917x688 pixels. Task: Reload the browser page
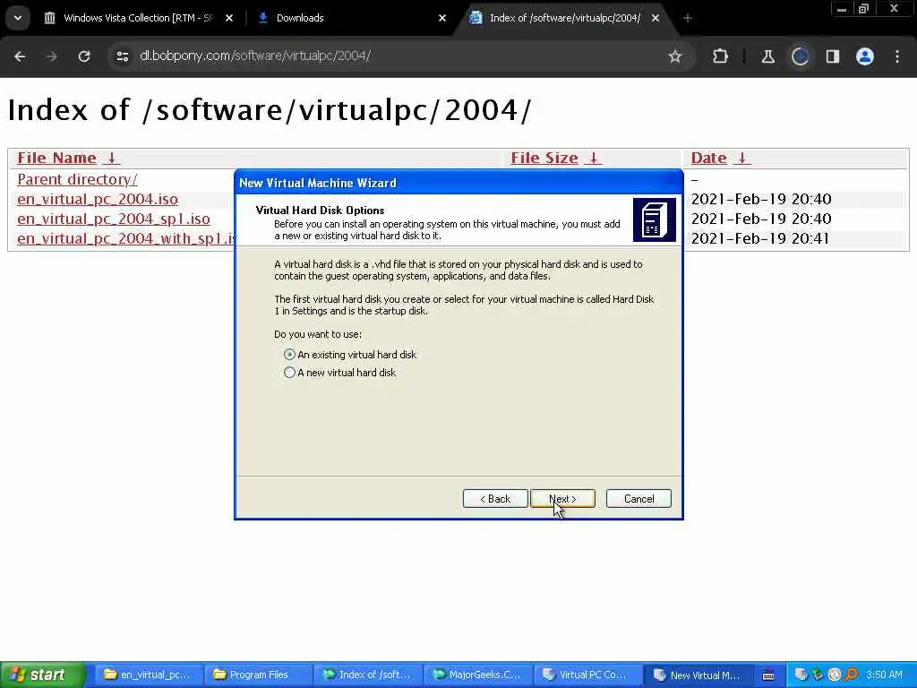[x=84, y=56]
